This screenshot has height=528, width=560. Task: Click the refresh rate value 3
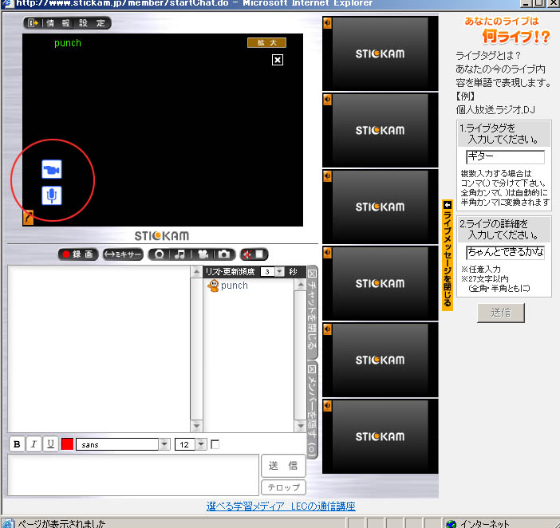pos(267,272)
